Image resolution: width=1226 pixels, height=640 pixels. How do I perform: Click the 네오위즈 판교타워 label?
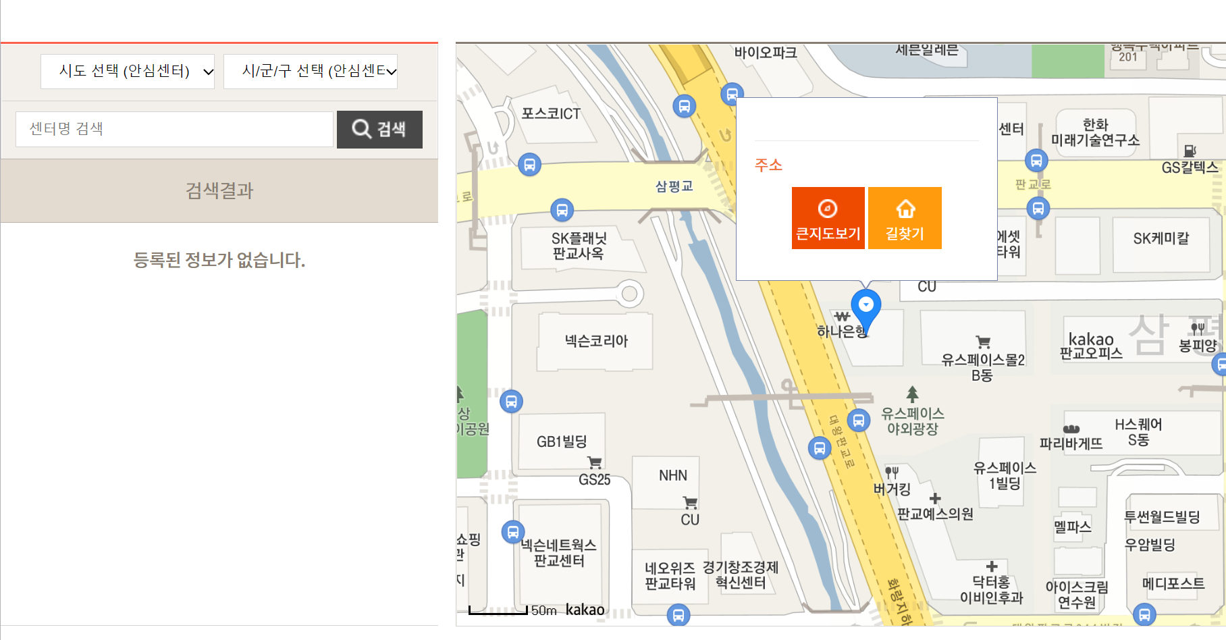point(670,576)
